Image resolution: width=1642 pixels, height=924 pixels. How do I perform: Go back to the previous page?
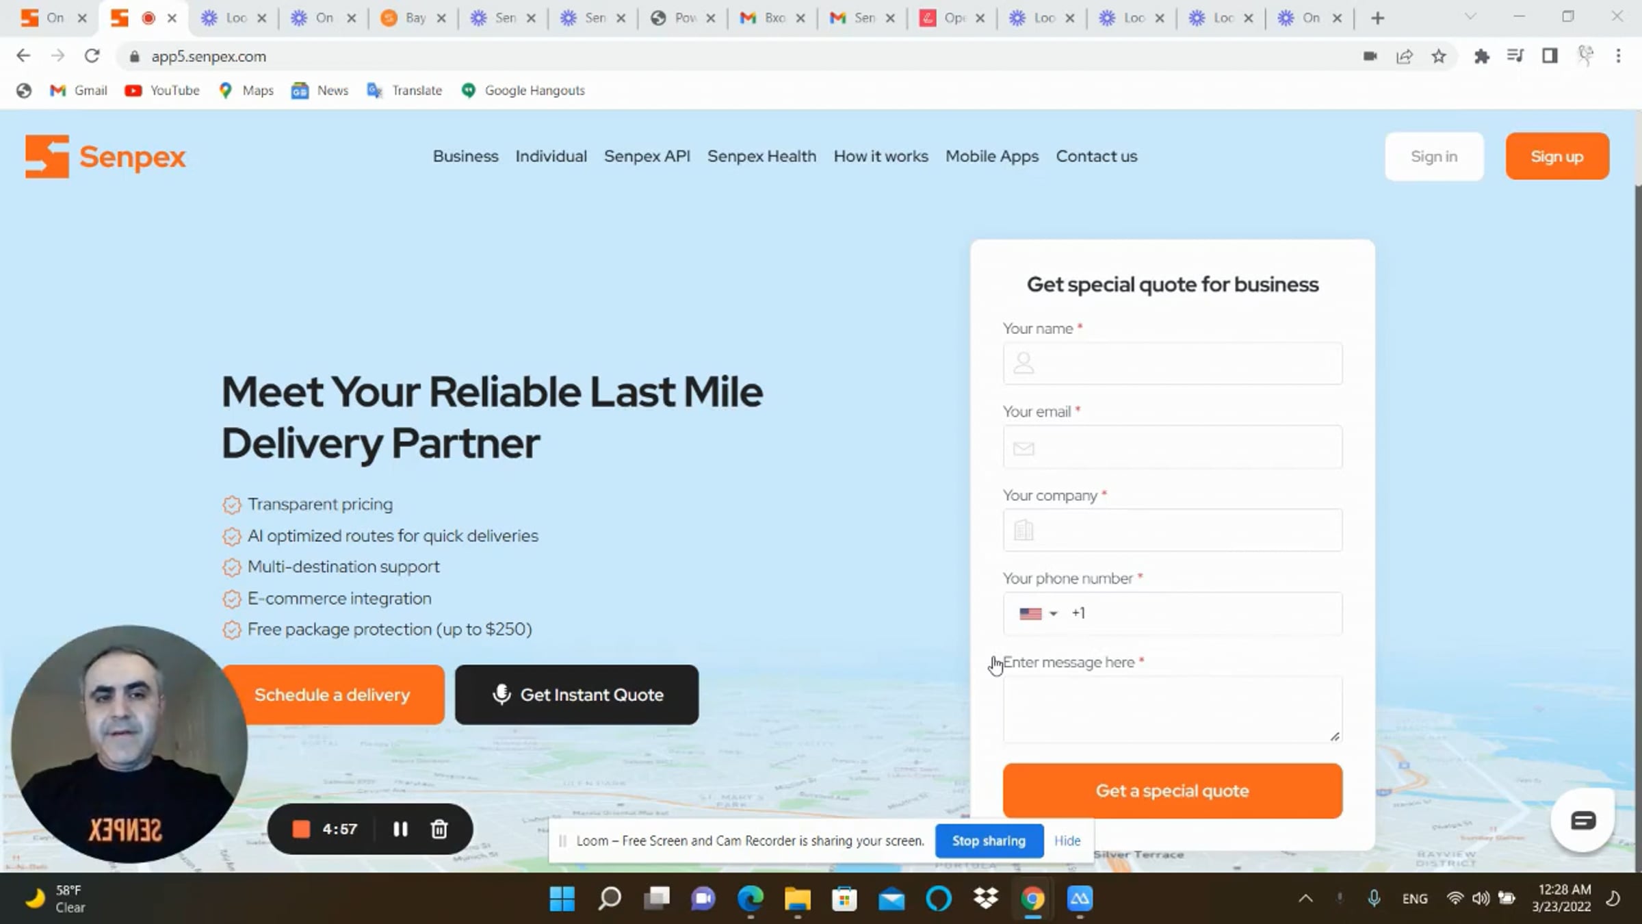(x=23, y=56)
